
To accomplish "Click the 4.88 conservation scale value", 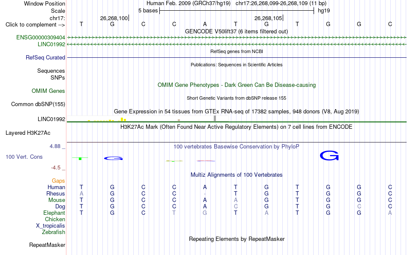I will (55, 146).
